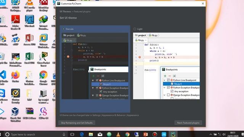Click the VMware Workstation desktop icon
The image size is (244, 137).
(43, 41)
